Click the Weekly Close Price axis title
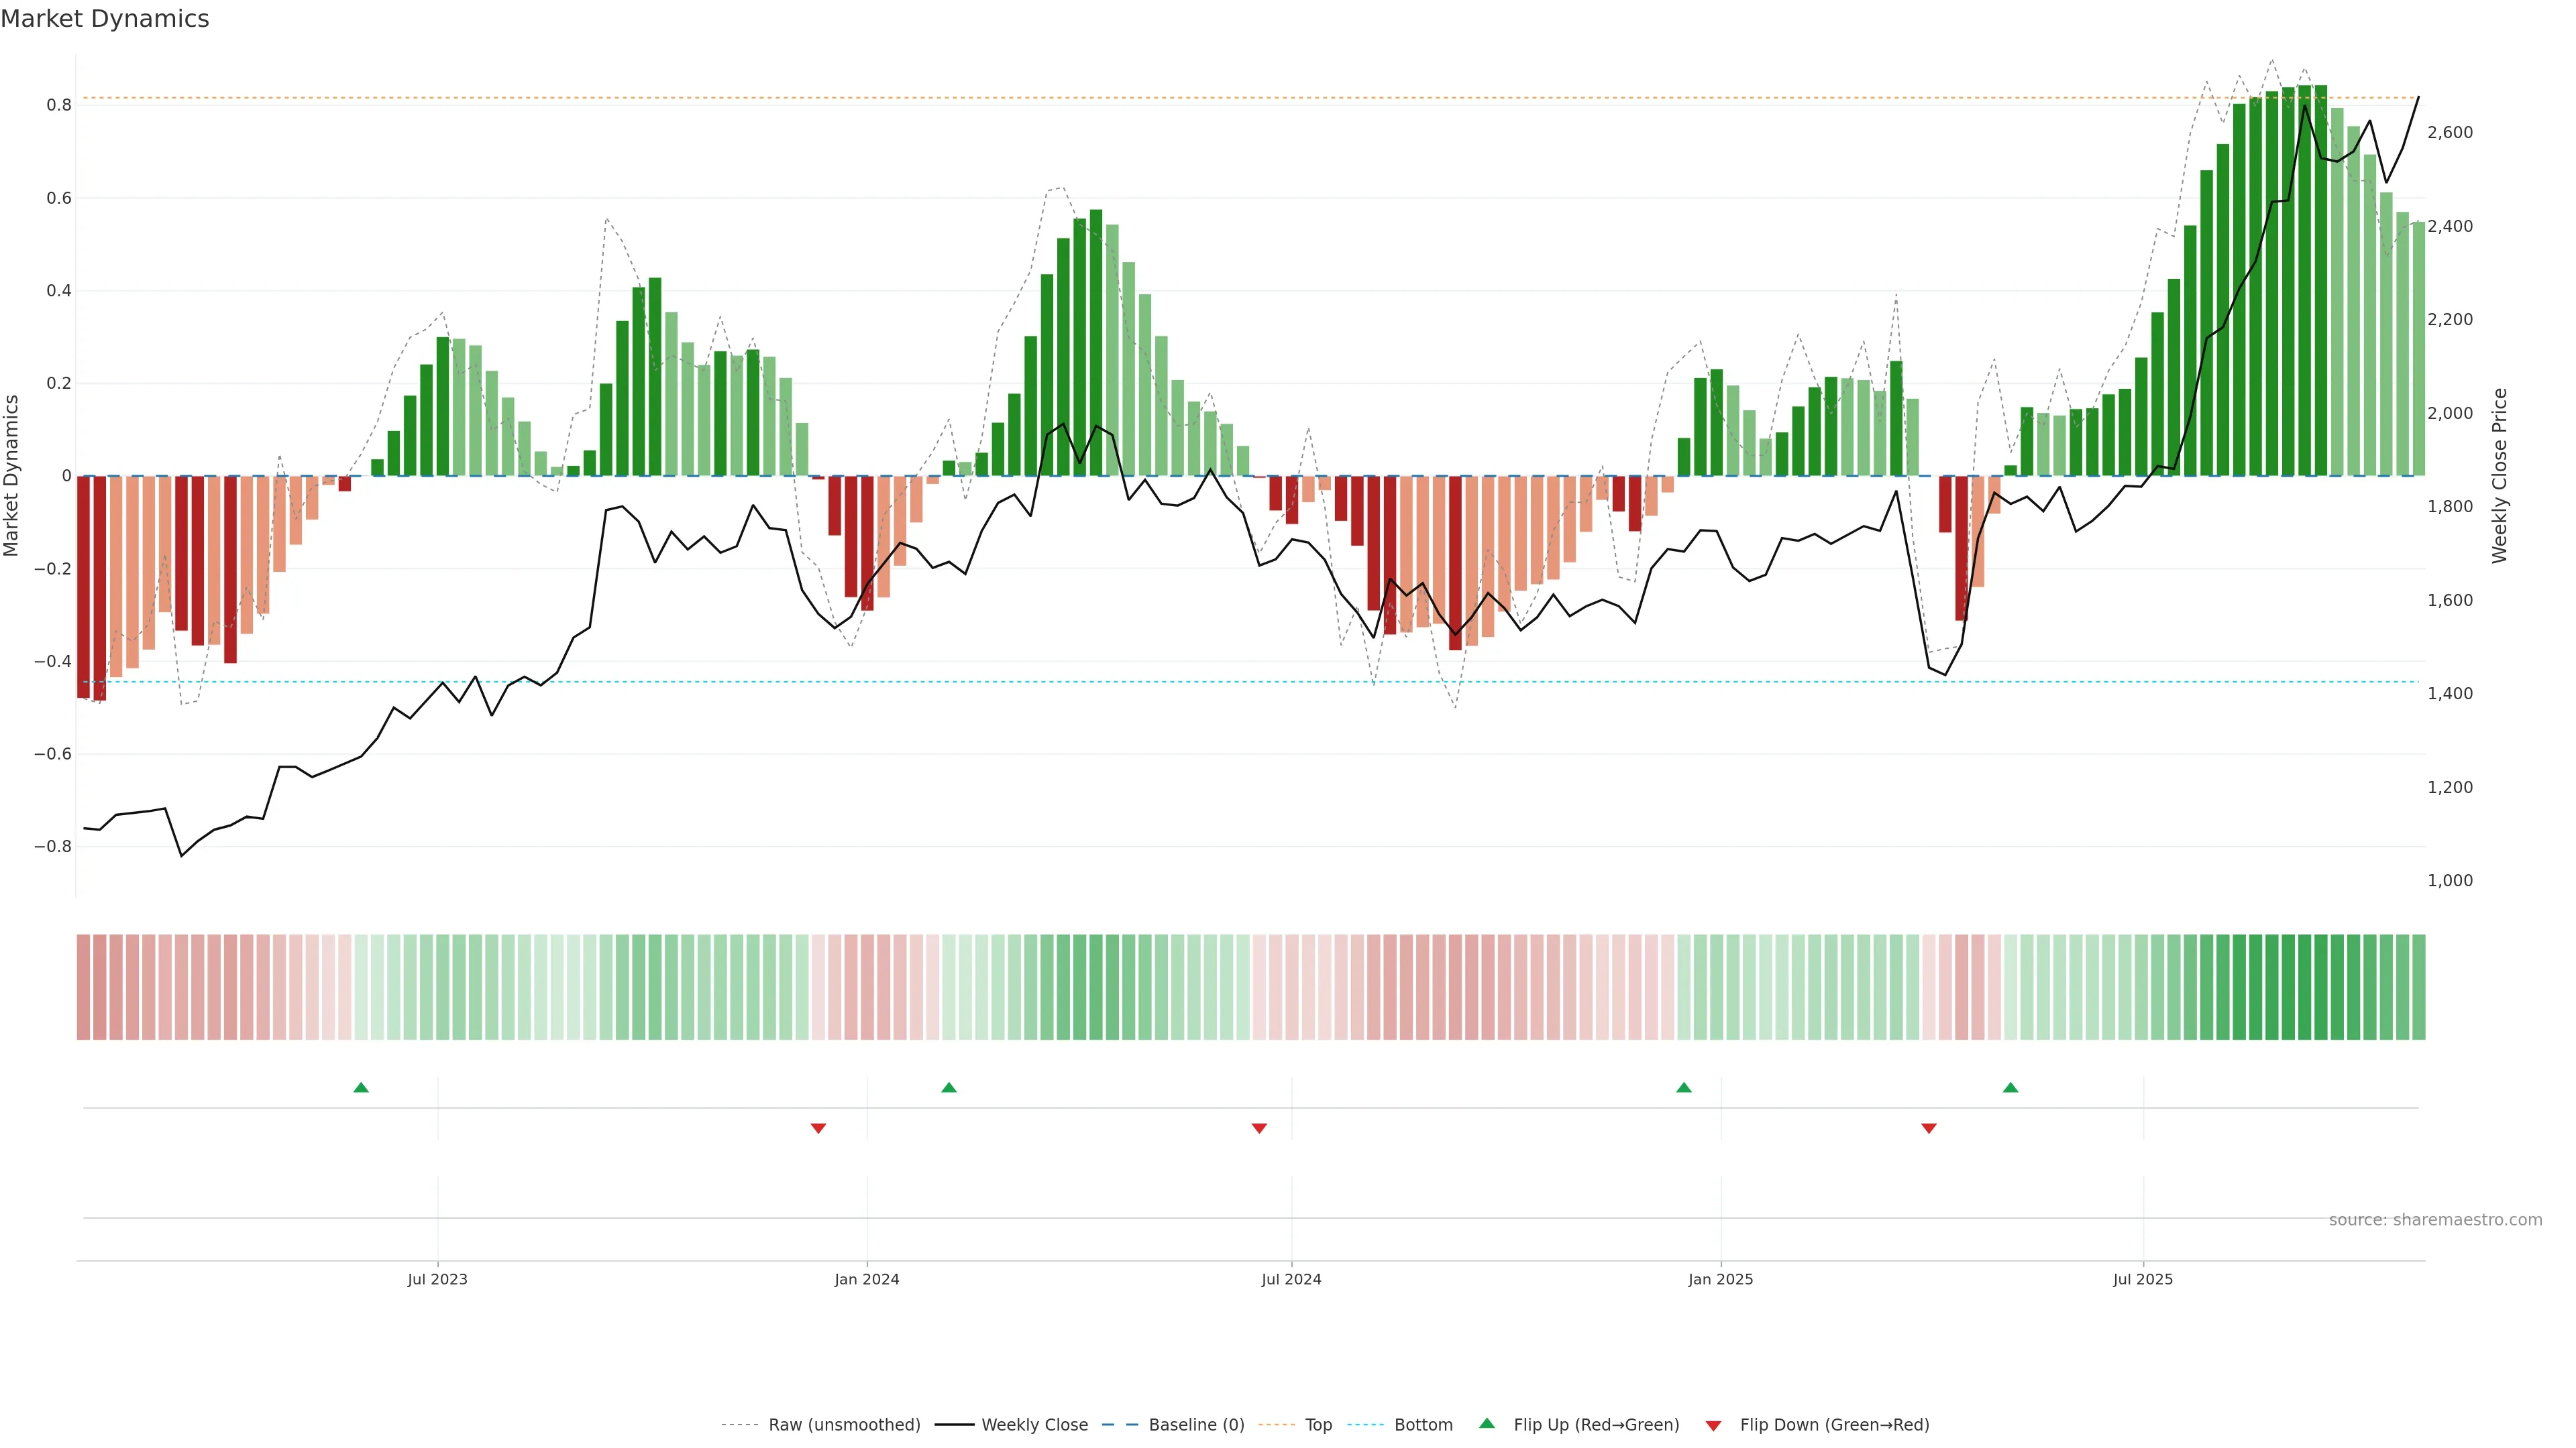Screen dimensions: 2576x1448 (2500, 476)
